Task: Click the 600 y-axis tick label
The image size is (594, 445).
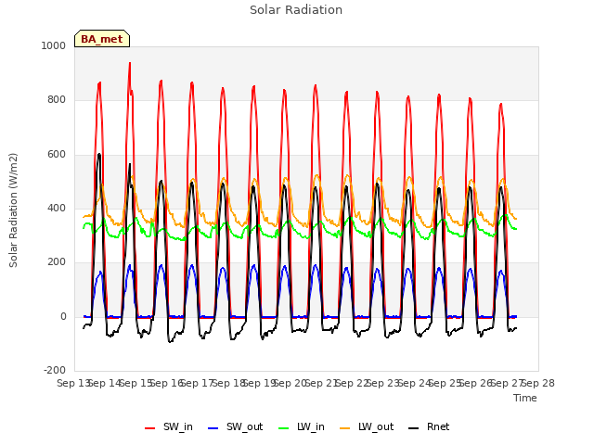Action: (57, 155)
